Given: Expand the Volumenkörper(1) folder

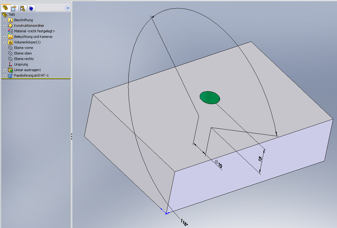Looking at the screenshot, I should [x=5, y=43].
